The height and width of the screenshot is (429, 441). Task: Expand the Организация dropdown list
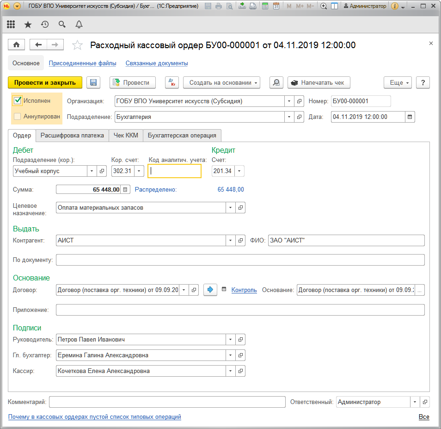tap(289, 101)
